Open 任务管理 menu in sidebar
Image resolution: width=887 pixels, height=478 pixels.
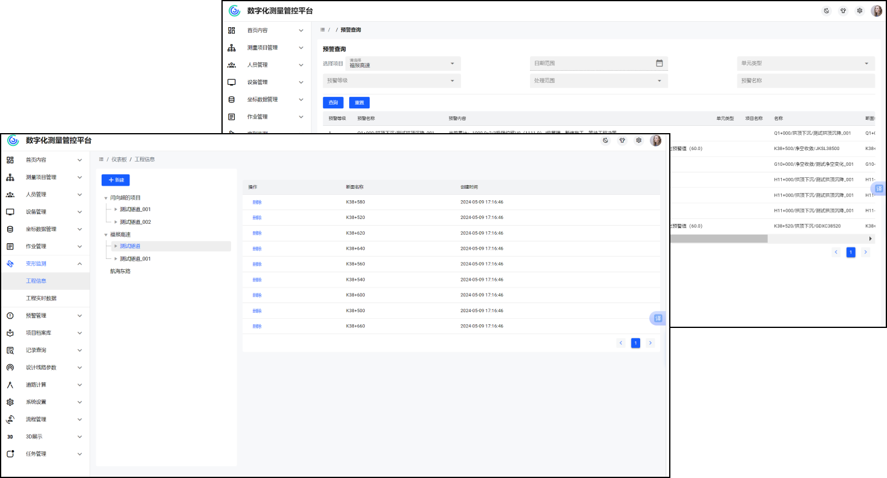(x=45, y=454)
